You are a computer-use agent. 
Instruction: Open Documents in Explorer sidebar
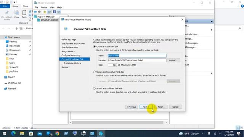pos(14,50)
